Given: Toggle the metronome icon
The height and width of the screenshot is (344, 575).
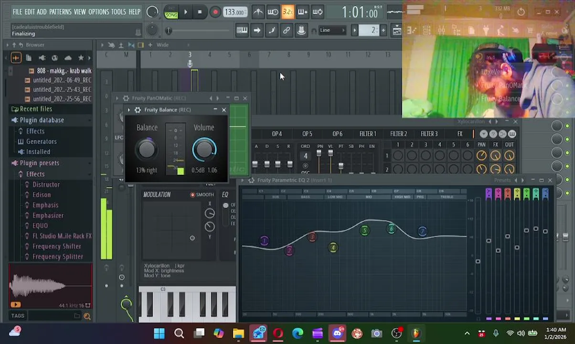Looking at the screenshot, I should point(258,12).
